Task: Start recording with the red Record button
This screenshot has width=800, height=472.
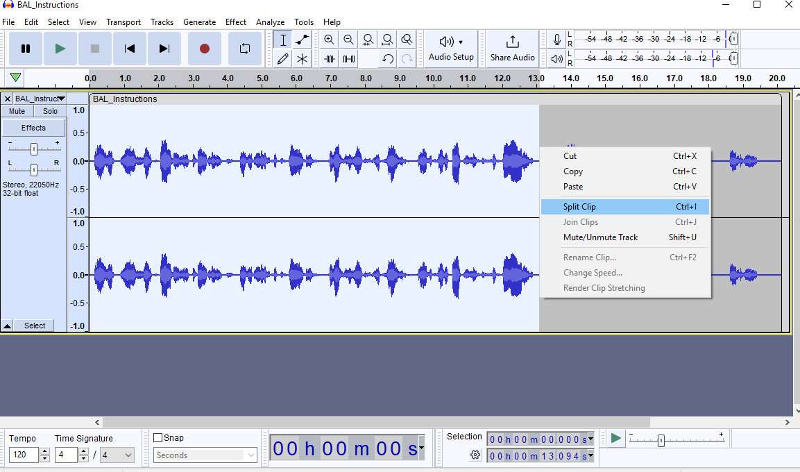Action: (x=205, y=49)
